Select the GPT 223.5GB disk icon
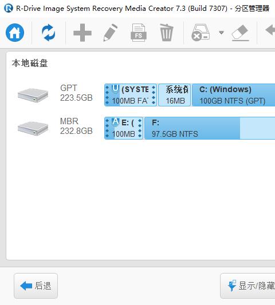 point(33,95)
